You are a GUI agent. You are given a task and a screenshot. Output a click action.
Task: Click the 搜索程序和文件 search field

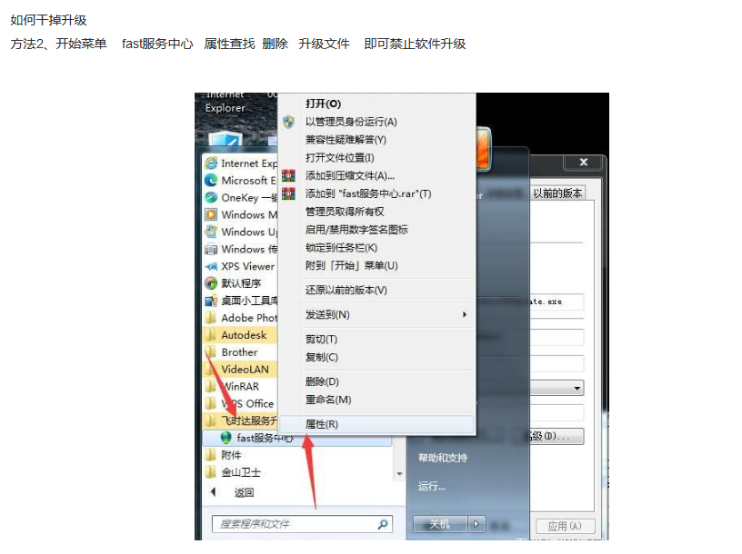pos(302,524)
